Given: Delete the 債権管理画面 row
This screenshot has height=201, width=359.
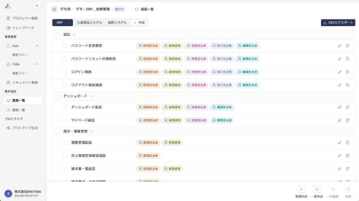Looking at the screenshot, I should pyautogui.click(x=347, y=143).
